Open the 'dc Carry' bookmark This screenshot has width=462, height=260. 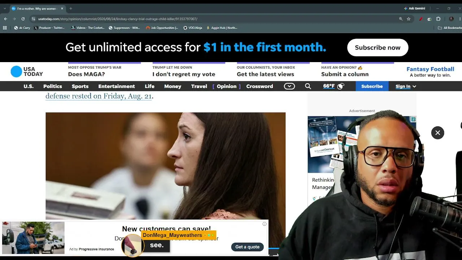[x=22, y=28]
